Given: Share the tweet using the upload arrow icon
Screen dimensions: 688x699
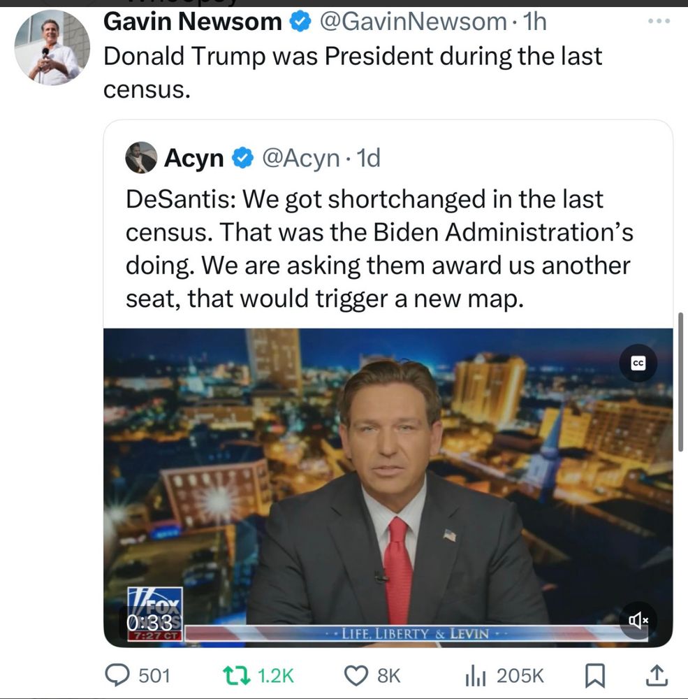Looking at the screenshot, I should click(657, 675).
